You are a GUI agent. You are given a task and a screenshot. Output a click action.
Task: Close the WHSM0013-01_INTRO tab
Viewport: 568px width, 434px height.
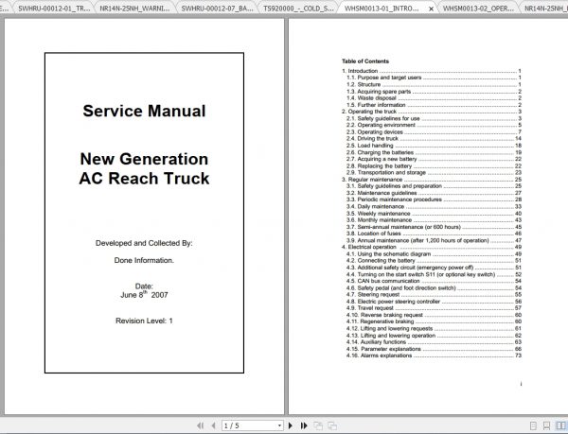(x=431, y=9)
